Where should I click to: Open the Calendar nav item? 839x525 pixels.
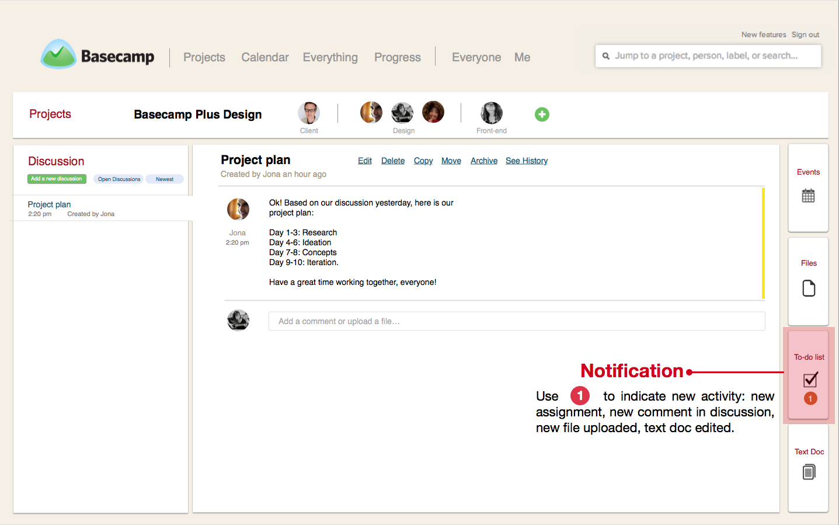click(265, 57)
